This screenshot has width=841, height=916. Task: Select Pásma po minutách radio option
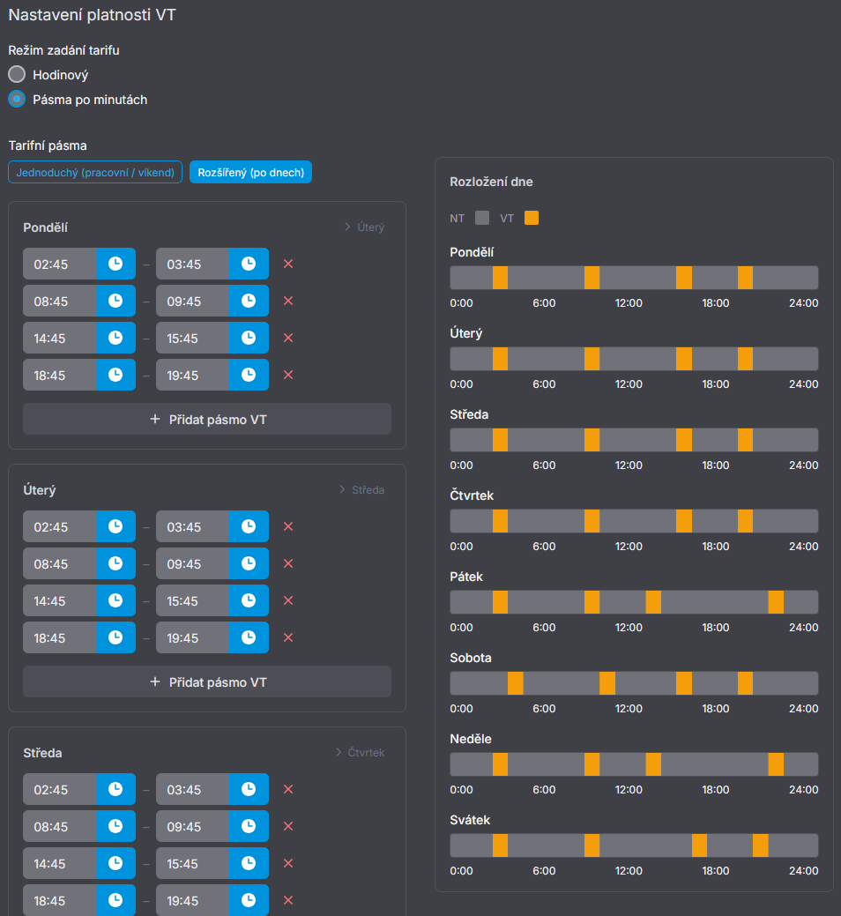tap(17, 100)
